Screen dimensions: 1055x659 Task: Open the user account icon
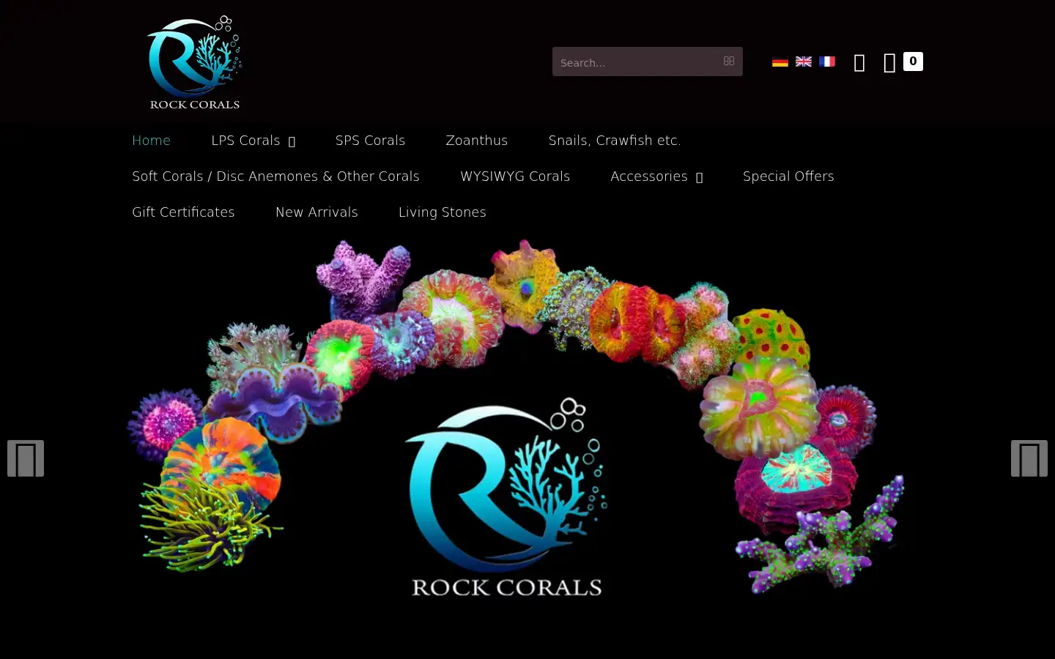pyautogui.click(x=860, y=63)
